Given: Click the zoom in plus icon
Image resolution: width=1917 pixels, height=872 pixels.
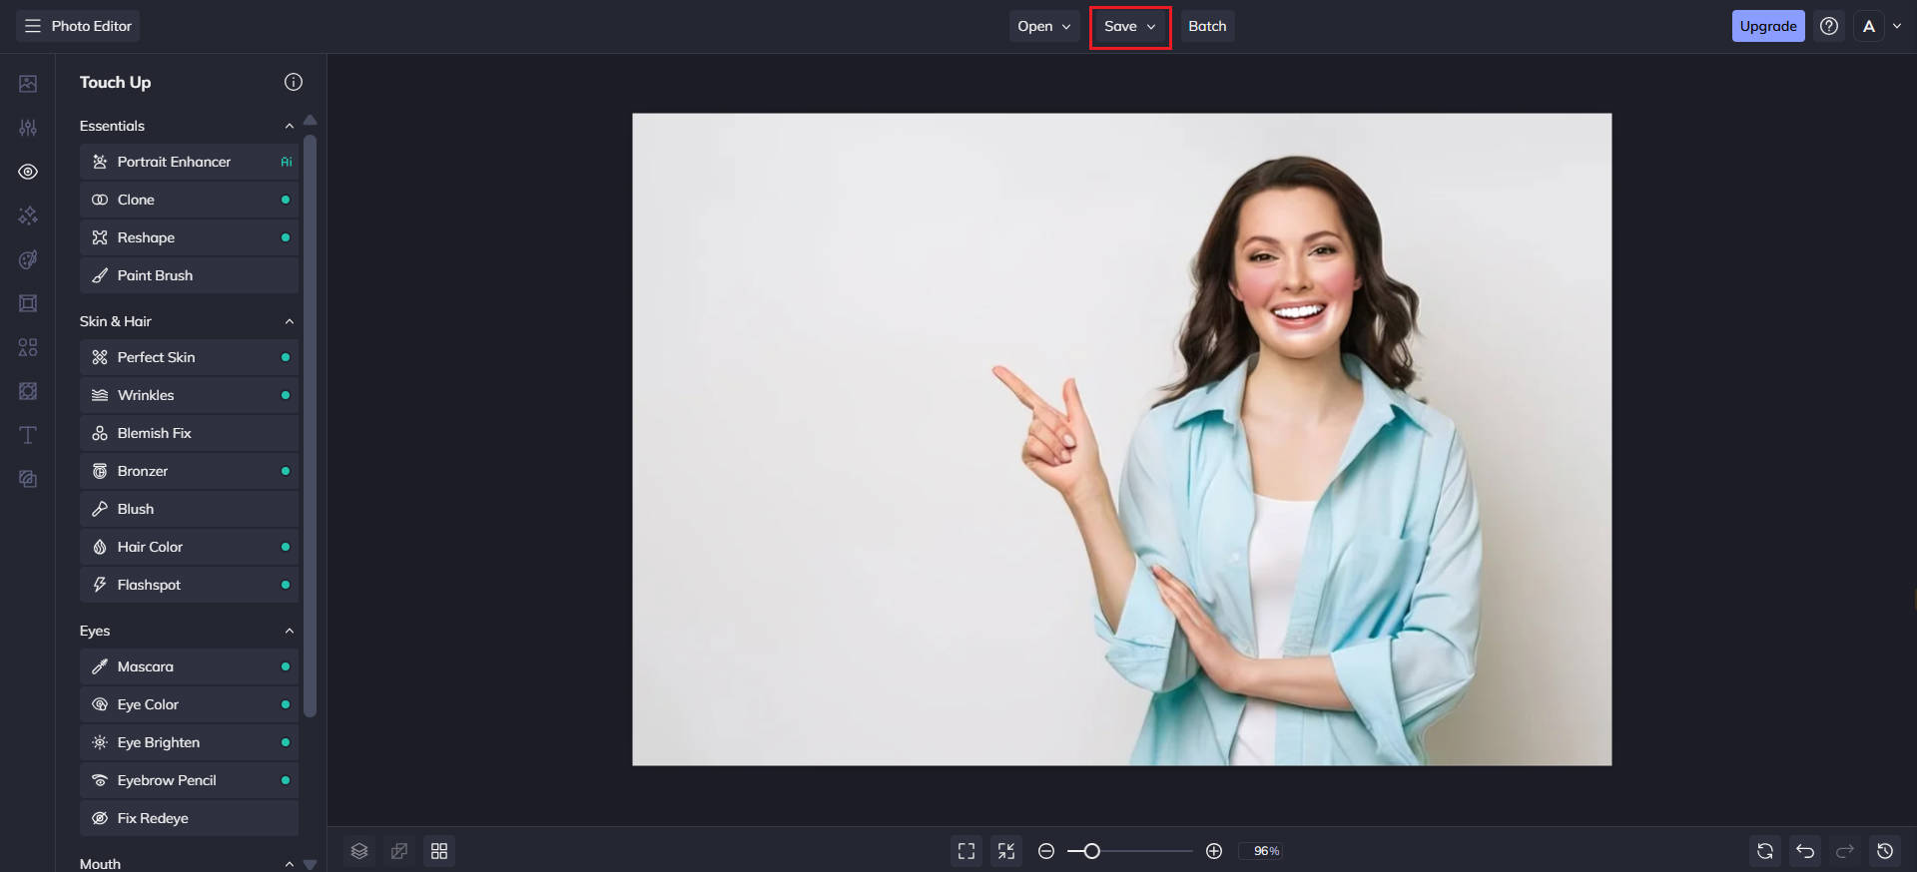Looking at the screenshot, I should tap(1214, 851).
